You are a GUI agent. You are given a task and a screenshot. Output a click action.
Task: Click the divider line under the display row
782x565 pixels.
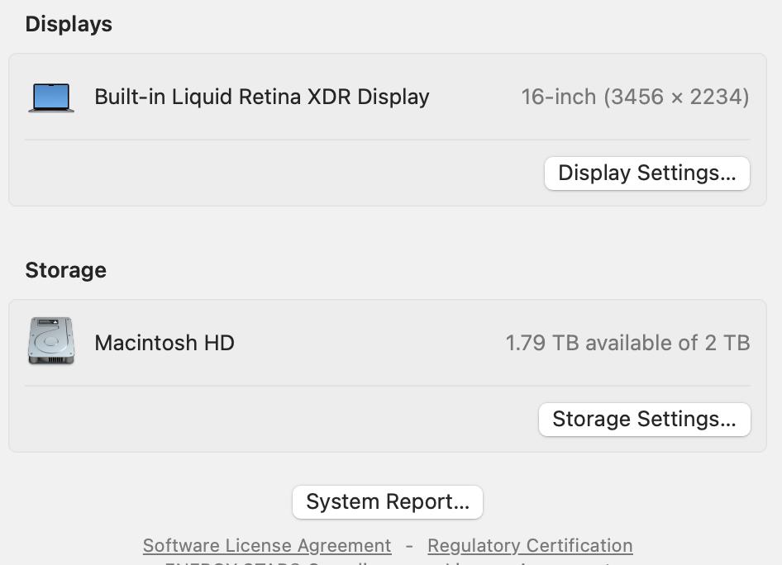[387, 140]
